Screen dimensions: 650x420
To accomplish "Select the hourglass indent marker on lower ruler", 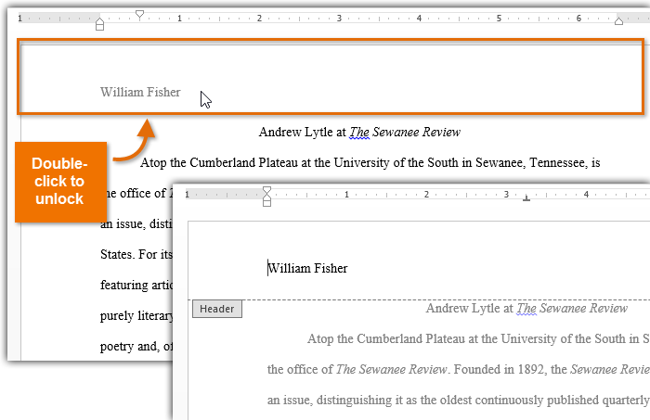I will coord(267,192).
